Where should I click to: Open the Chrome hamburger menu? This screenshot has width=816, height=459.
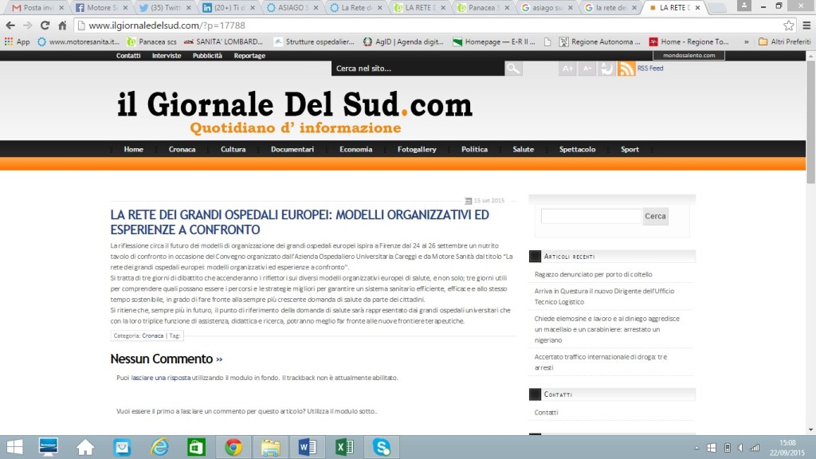806,25
